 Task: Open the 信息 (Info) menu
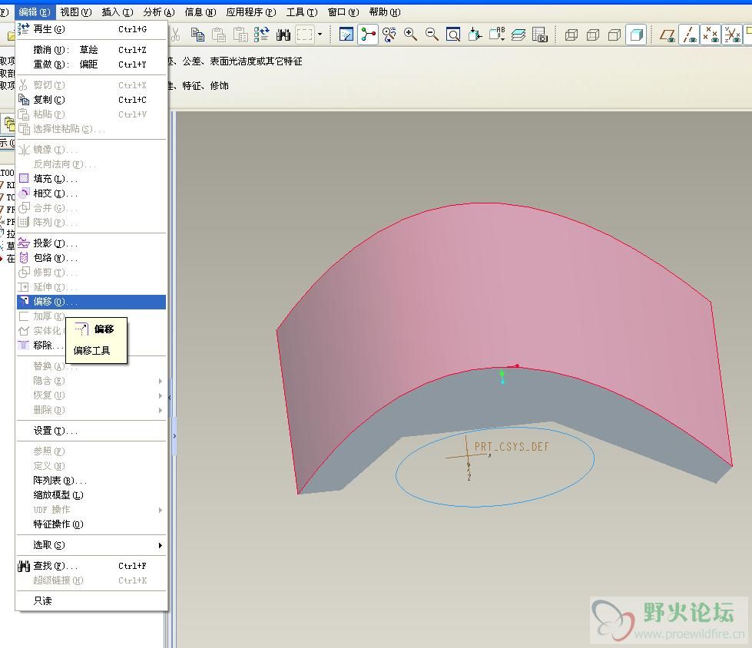point(200,12)
